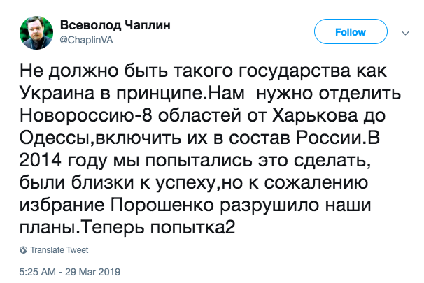Screen dimensions: 424x283
Task: Expand the tweet options chevron
Action: (405, 34)
